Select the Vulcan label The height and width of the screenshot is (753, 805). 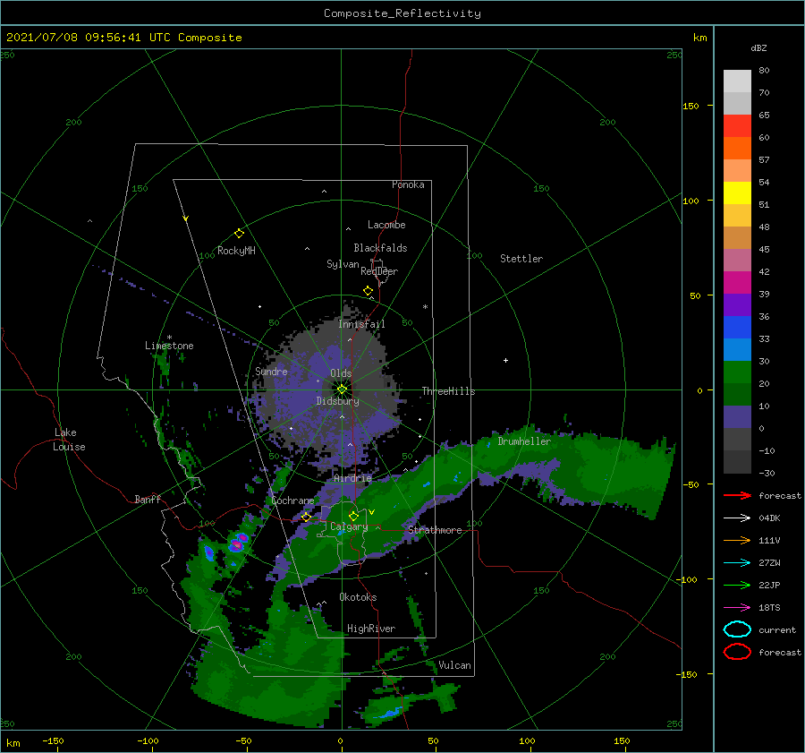point(455,665)
